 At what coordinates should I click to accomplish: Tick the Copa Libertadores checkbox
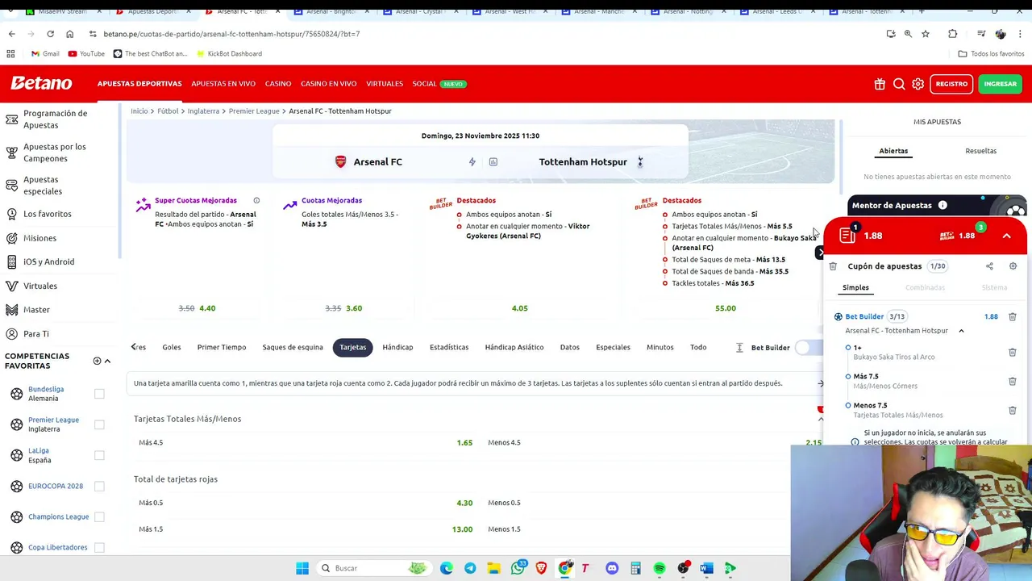pos(99,547)
